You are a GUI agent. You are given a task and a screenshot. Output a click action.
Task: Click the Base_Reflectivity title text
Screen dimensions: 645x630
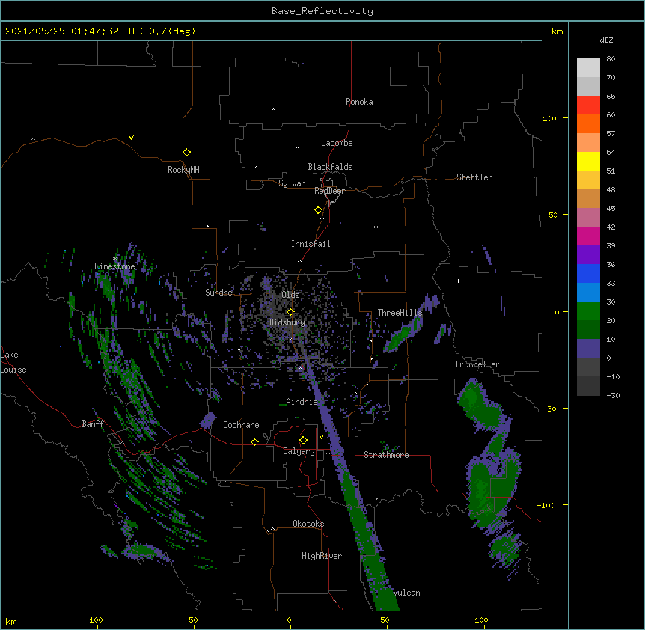(322, 11)
